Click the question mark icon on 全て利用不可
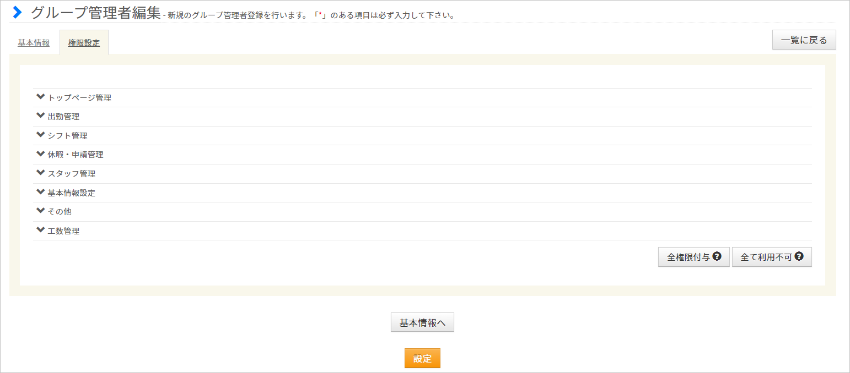The image size is (850, 373). pos(799,256)
